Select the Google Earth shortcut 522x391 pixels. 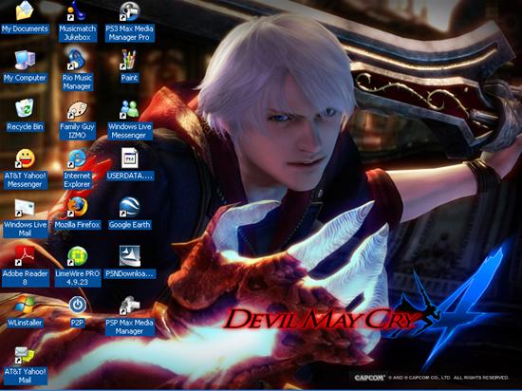point(129,207)
